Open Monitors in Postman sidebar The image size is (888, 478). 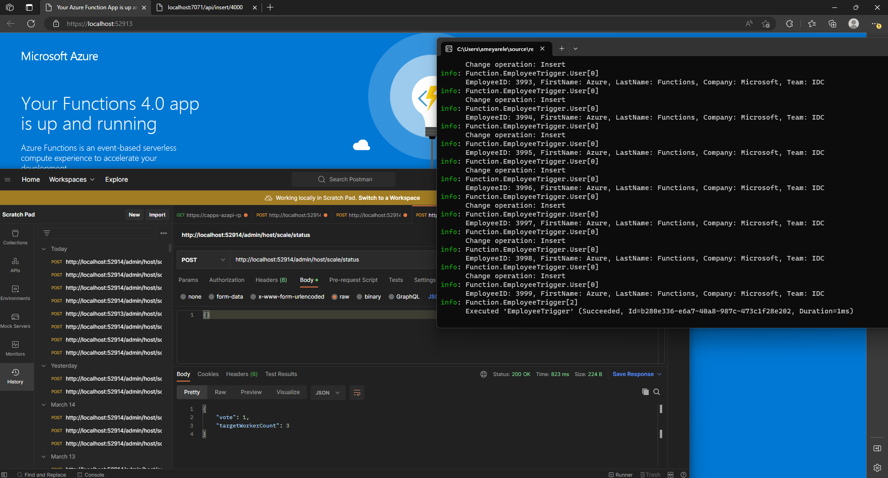click(15, 349)
